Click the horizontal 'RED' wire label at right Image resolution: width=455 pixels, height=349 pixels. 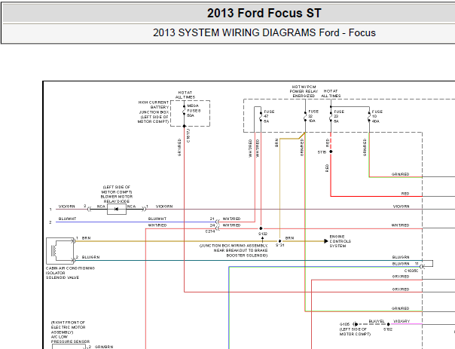coord(405,194)
